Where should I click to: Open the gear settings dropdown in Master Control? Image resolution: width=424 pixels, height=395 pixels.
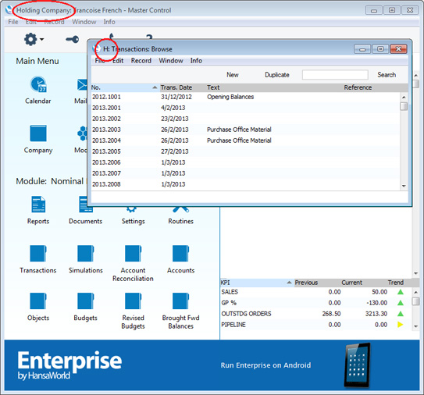34,40
